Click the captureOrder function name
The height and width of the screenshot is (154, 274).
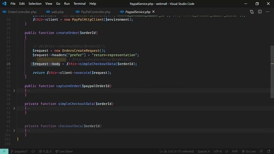pos(68,86)
